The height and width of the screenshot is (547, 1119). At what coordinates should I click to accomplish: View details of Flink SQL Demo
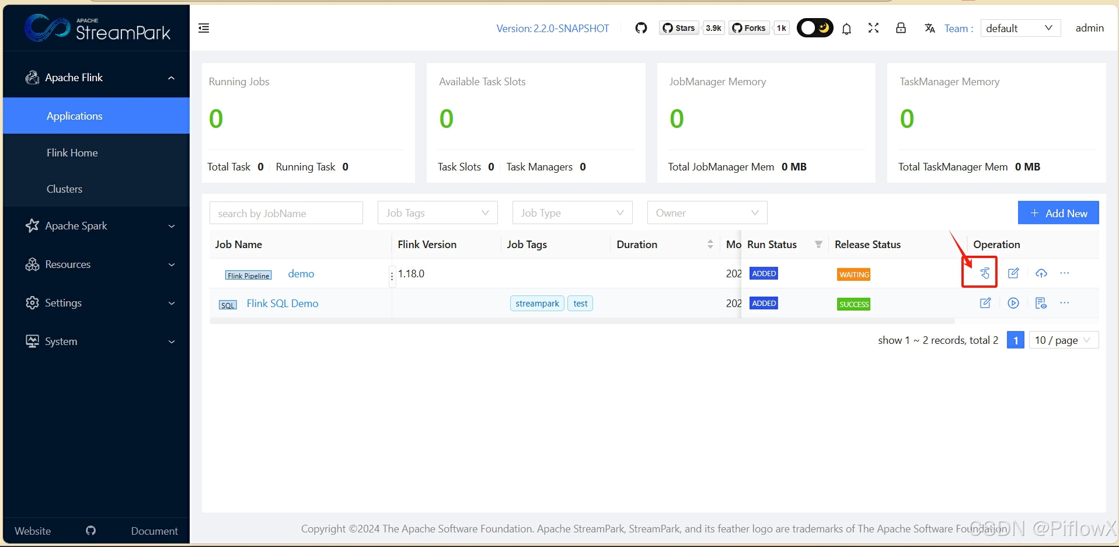pyautogui.click(x=1041, y=303)
